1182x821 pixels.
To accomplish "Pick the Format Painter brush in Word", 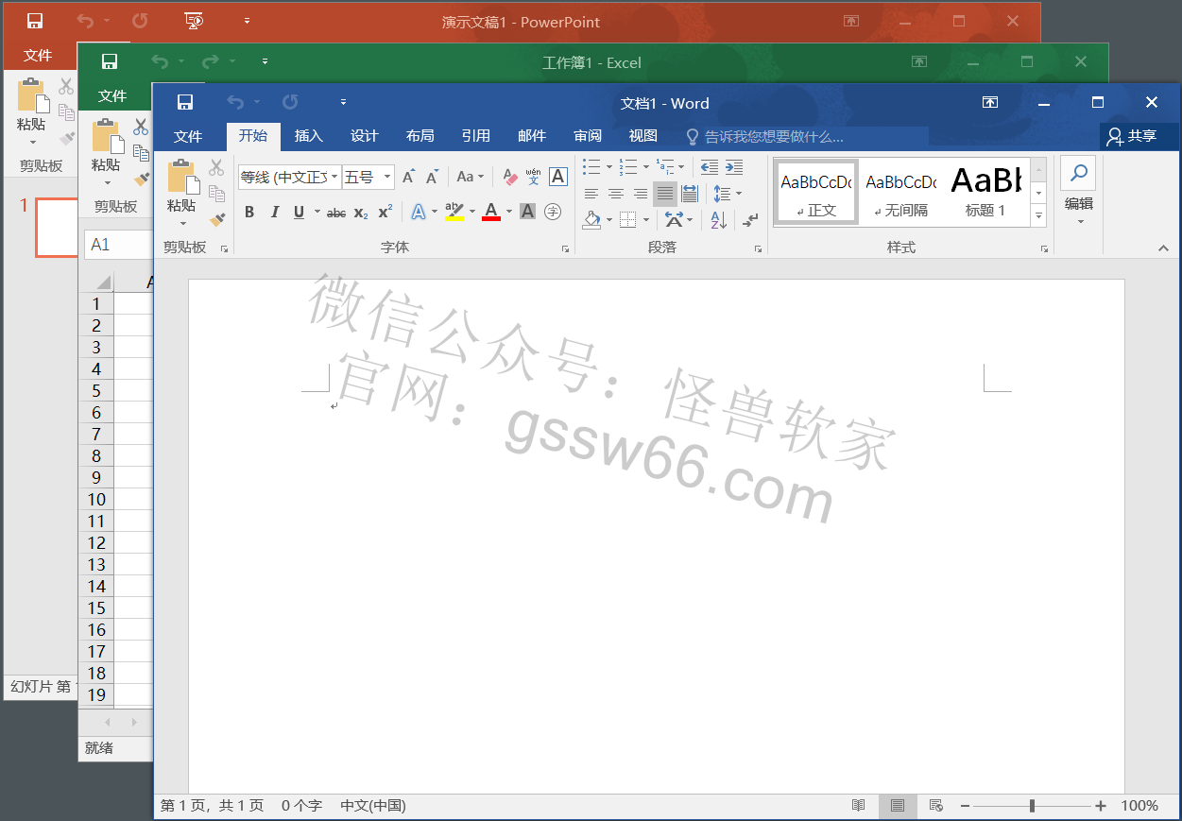I will pos(217,219).
